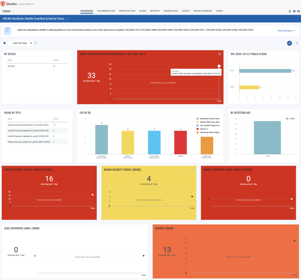Open the Debian Security Update widget menu
This screenshot has height=280, width=301.
pos(192,169)
